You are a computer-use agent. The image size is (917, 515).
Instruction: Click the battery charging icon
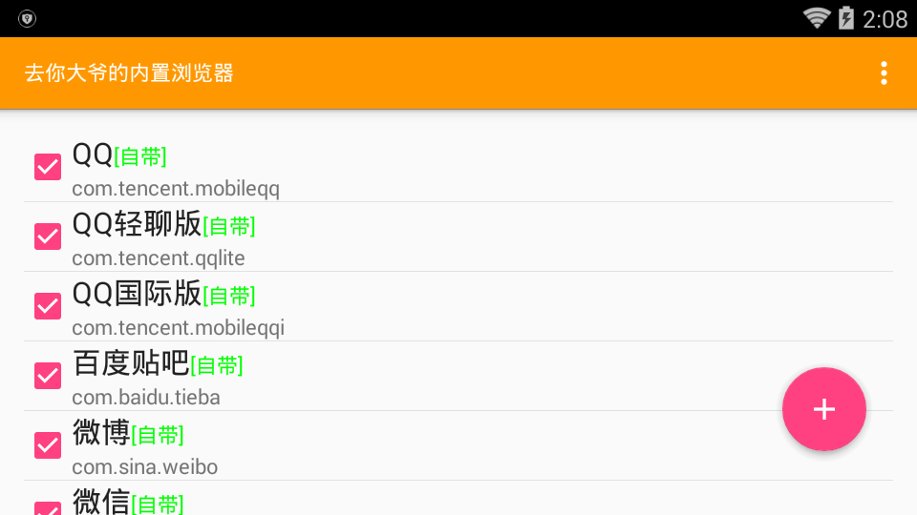tap(845, 18)
